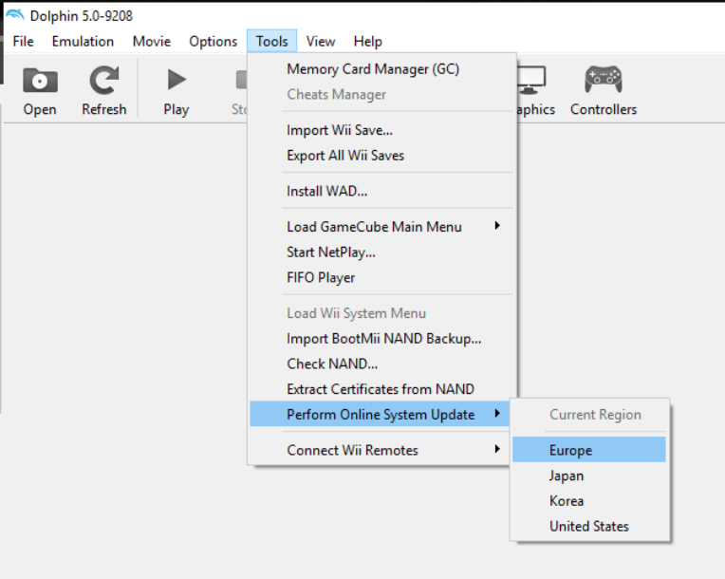This screenshot has height=579, width=725.
Task: Open the Help menu
Action: [367, 41]
